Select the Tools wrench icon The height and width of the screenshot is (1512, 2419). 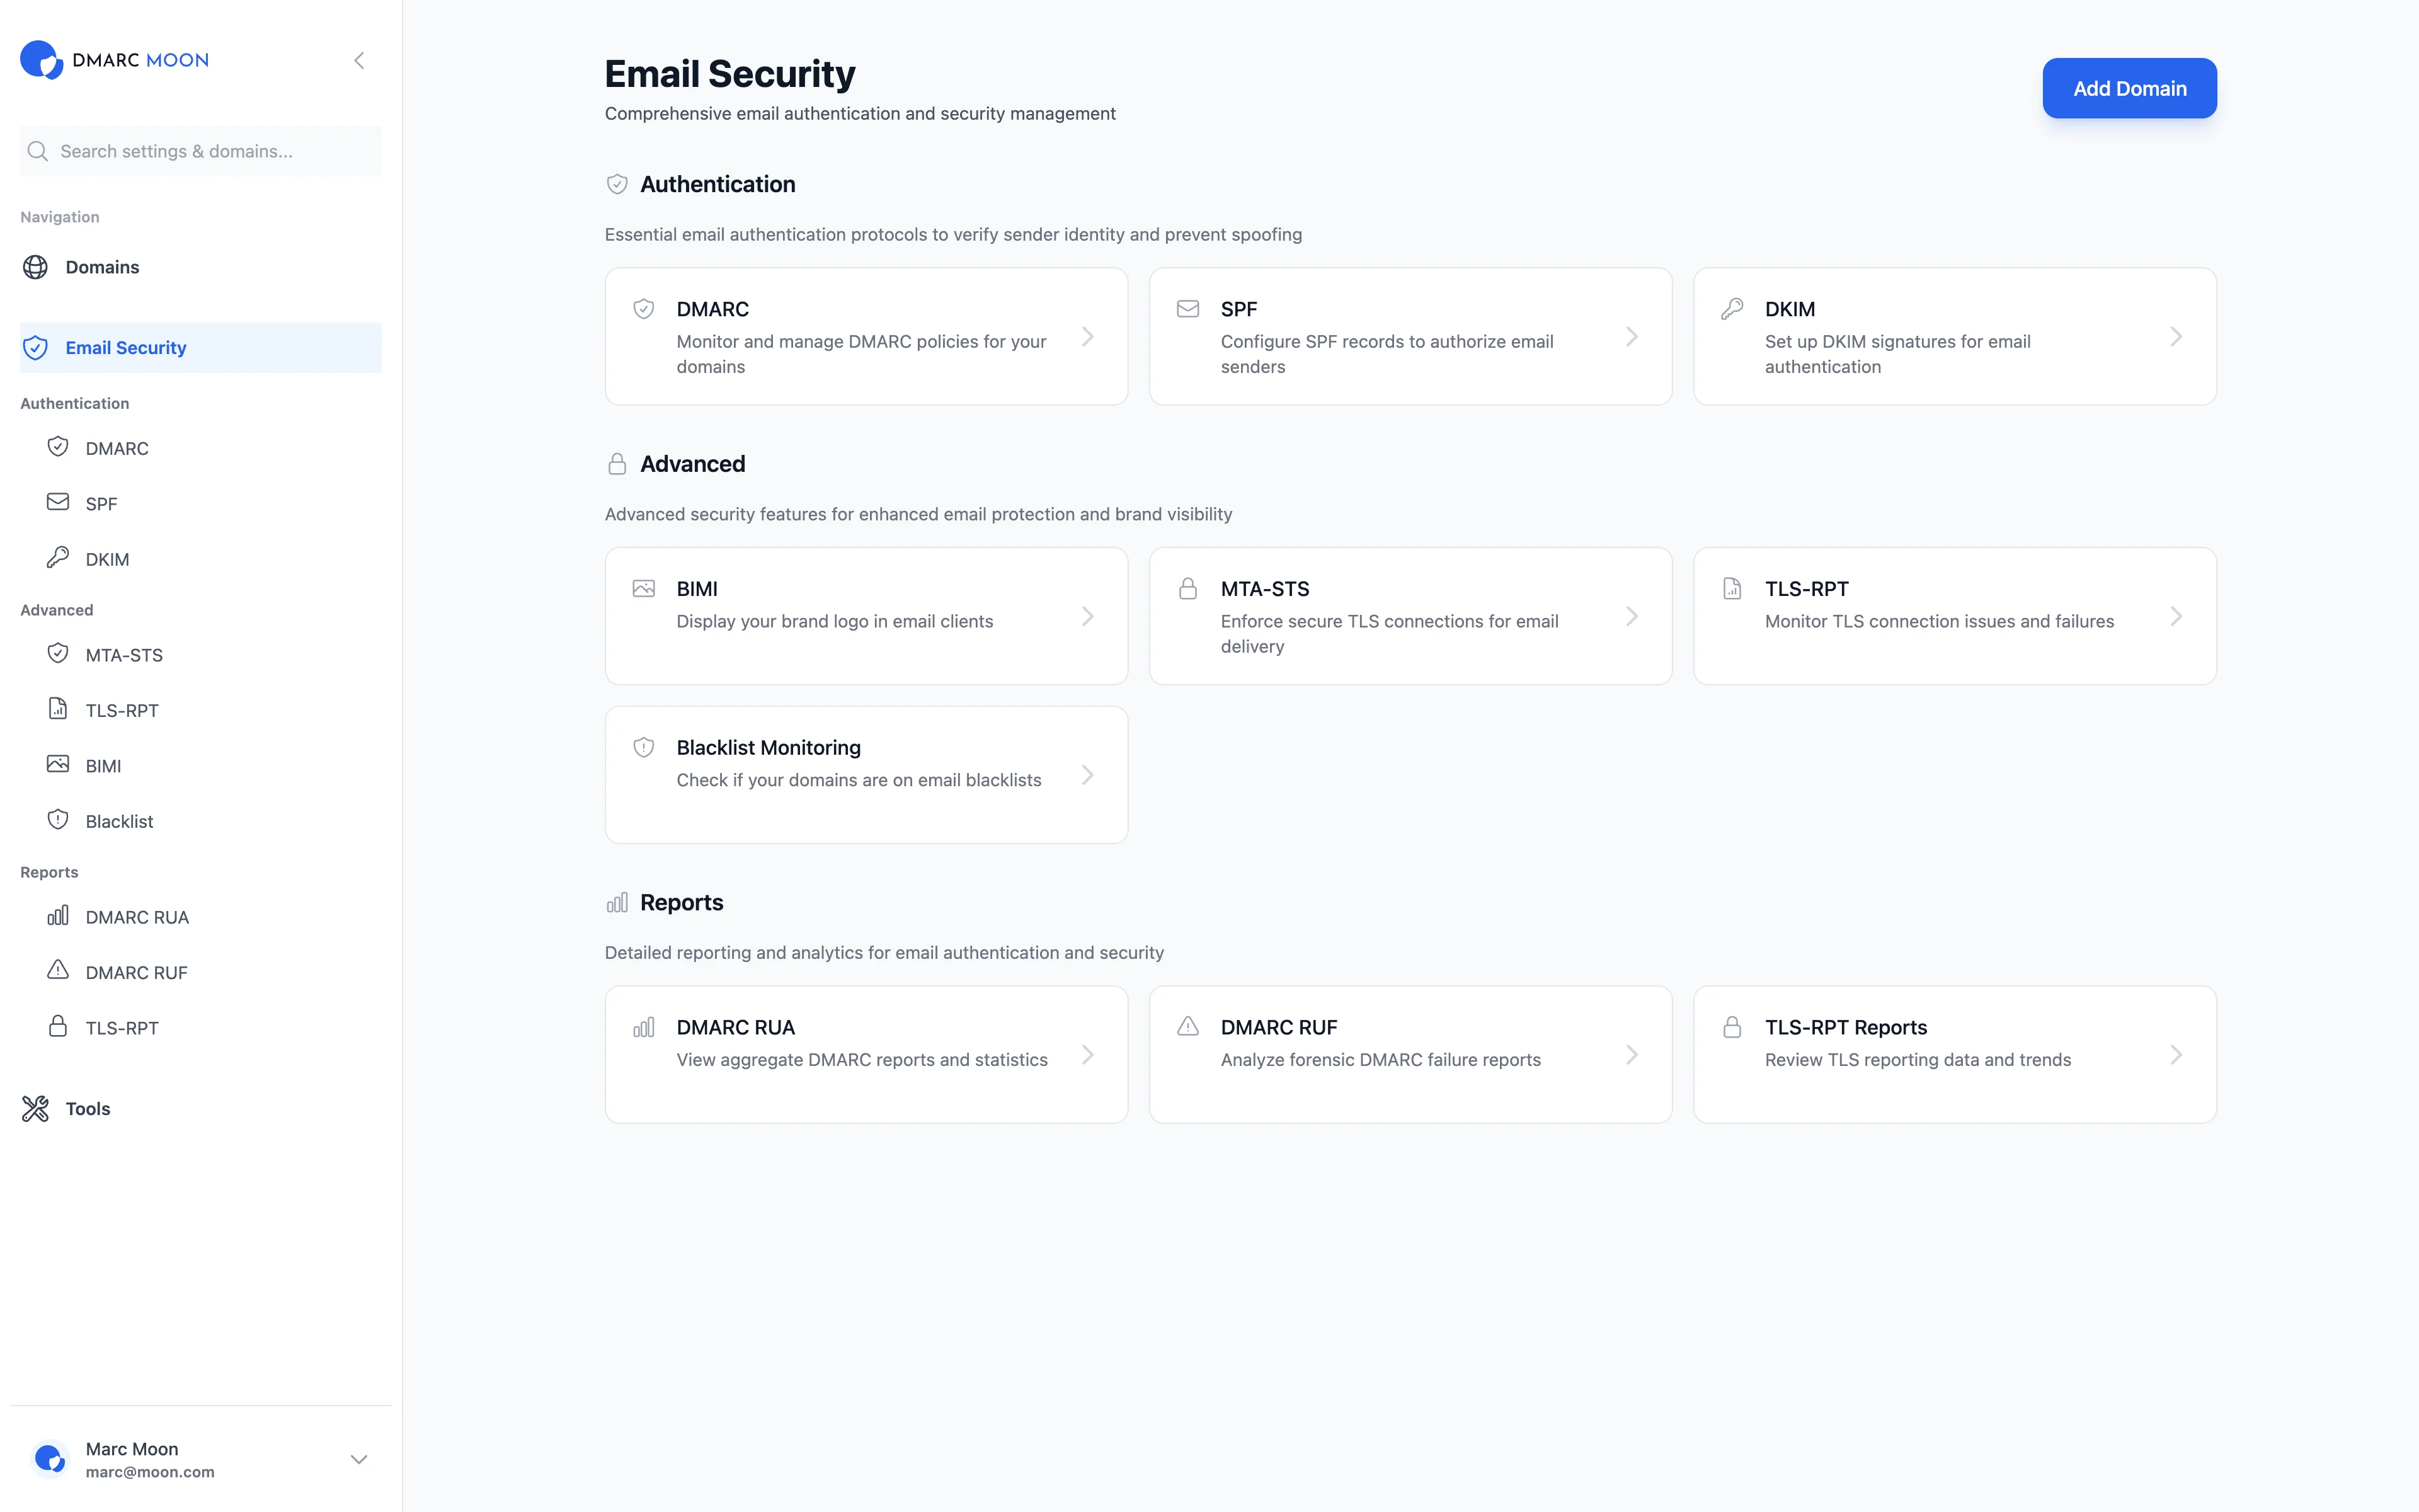point(35,1108)
